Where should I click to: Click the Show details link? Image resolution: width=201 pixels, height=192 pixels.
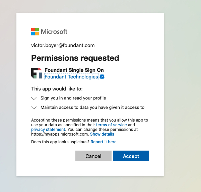coord(102,134)
